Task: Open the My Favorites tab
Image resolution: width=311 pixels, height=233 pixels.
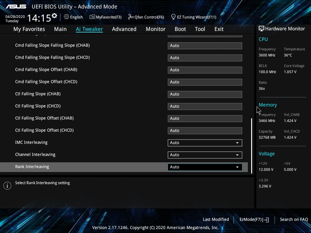Action: pyautogui.click(x=29, y=29)
